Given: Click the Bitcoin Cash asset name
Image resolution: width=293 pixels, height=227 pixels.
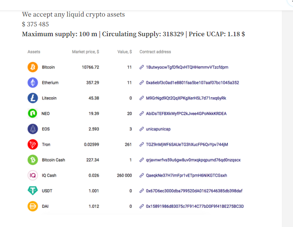Looking at the screenshot, I should point(53,160).
